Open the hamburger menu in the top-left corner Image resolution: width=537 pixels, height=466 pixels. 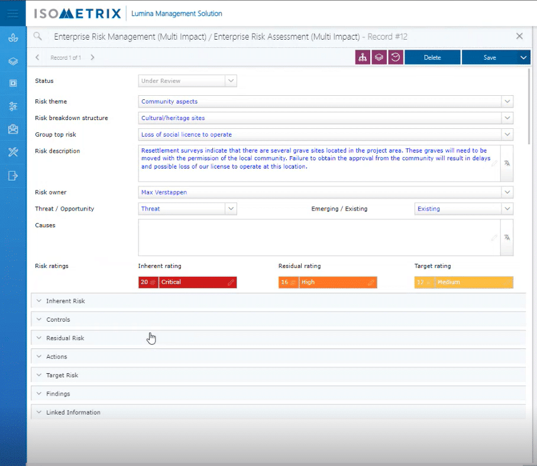[x=13, y=13]
